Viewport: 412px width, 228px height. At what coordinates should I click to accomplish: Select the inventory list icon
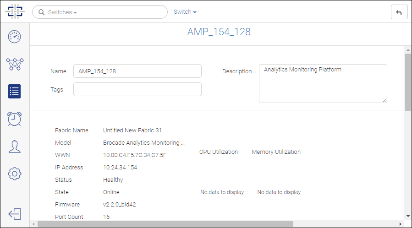(15, 91)
